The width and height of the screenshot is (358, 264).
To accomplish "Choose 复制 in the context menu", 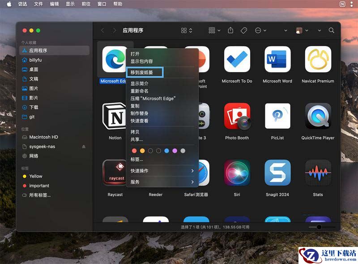I will tap(162, 106).
